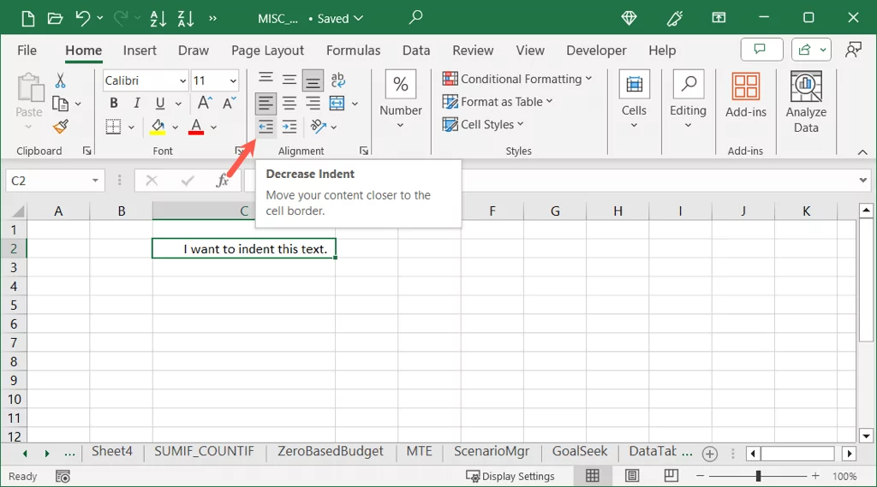Click the Cut scissors icon
The width and height of the screenshot is (877, 487).
click(60, 80)
